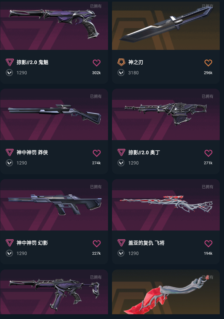Open the 神之刃 blade image
The image size is (224, 319).
[166, 26]
